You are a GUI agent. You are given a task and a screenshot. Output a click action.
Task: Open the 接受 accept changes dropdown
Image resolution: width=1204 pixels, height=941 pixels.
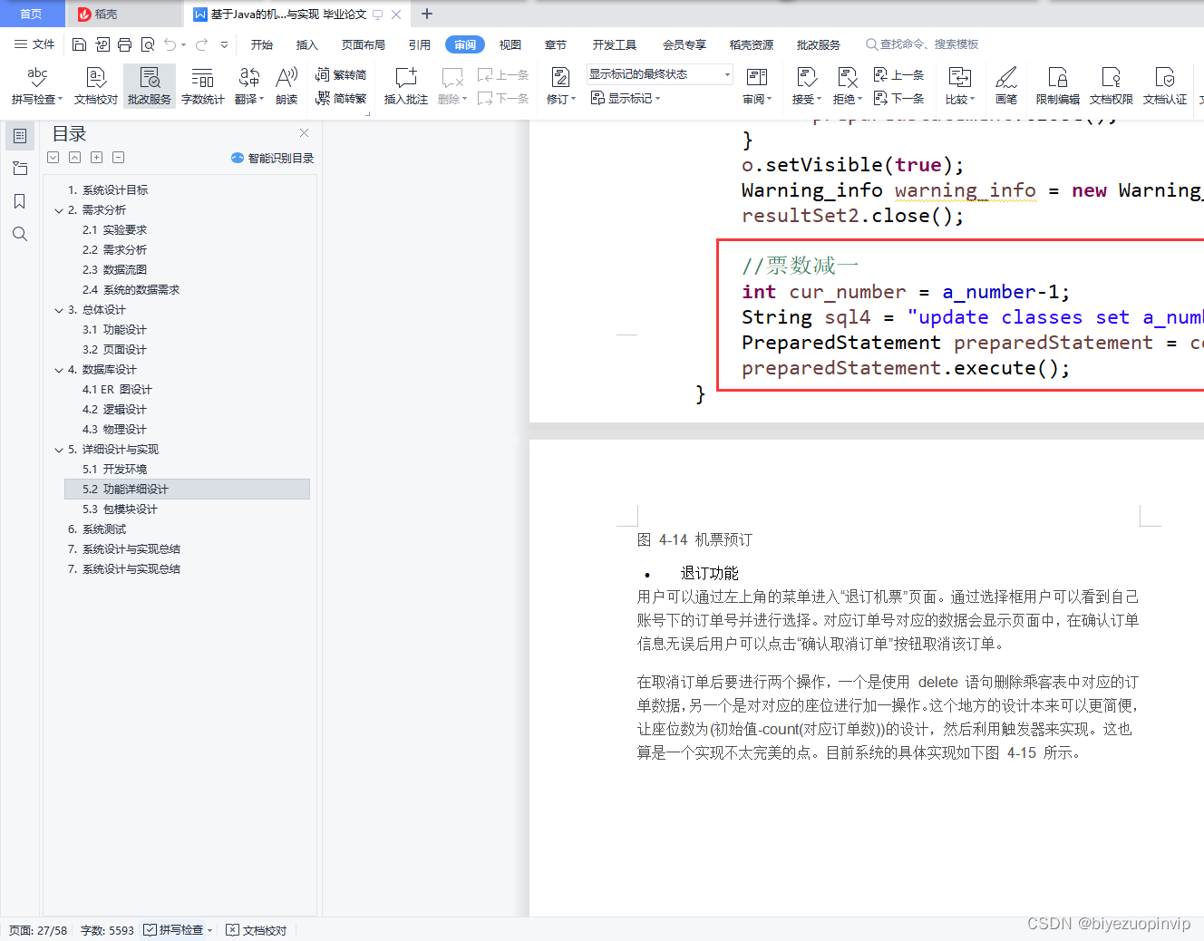[x=805, y=86]
